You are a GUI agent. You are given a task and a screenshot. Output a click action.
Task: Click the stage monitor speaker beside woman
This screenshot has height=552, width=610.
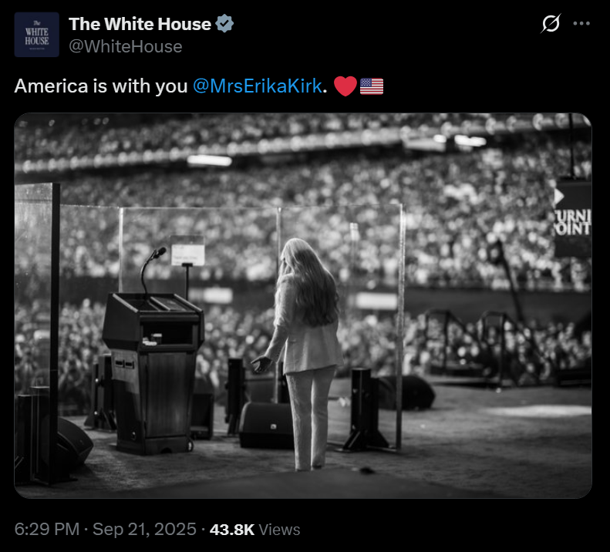click(266, 426)
